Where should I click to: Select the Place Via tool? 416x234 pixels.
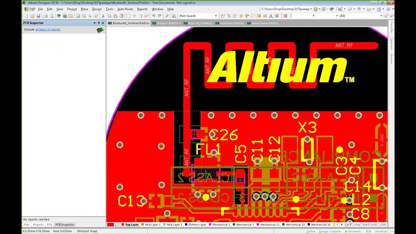pos(247,16)
